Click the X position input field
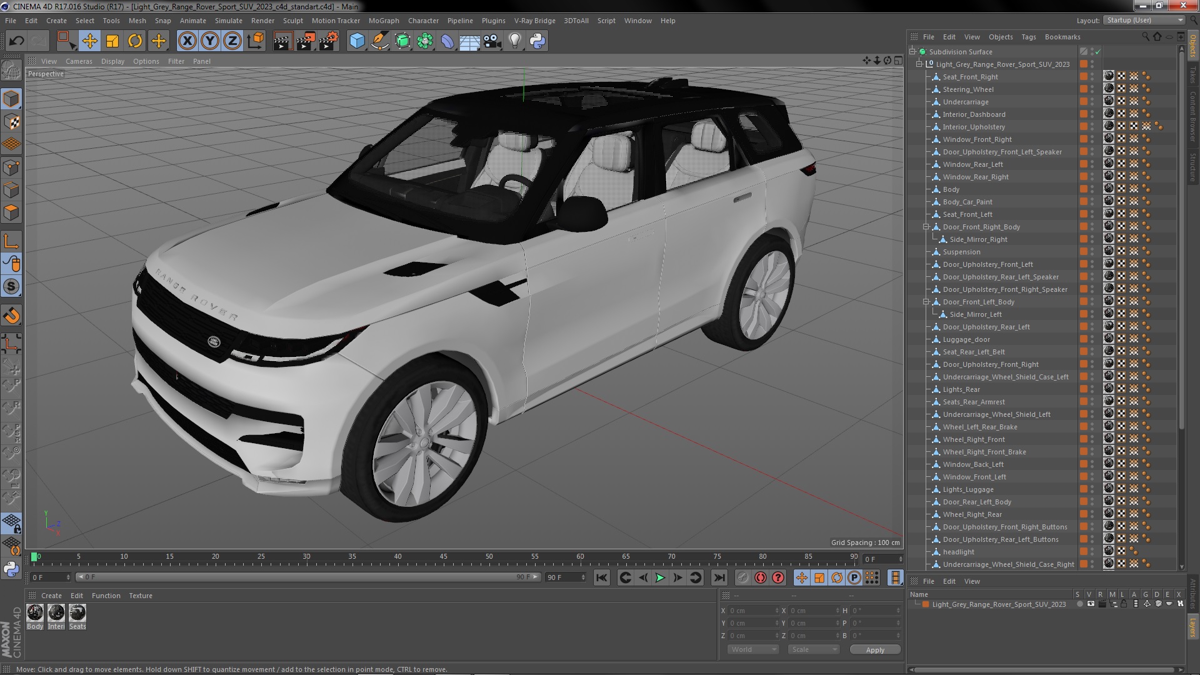Viewport: 1200px width, 675px height. [x=754, y=611]
